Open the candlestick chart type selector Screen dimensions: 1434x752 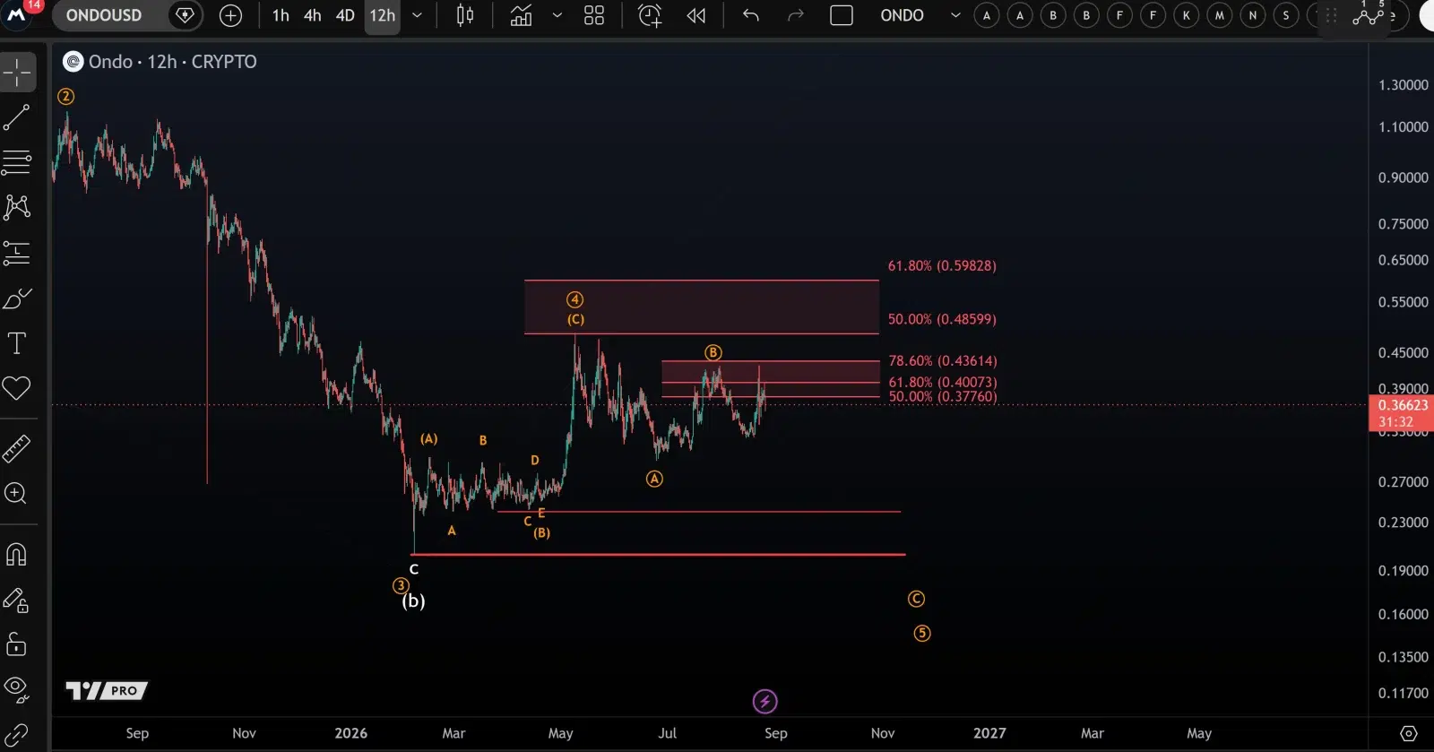(465, 15)
